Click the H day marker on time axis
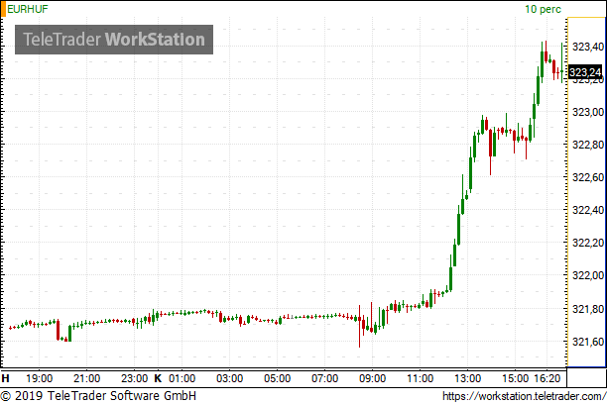 5,378
